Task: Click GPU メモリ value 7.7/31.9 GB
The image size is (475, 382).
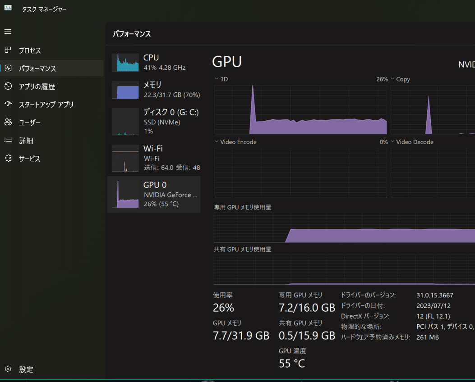Action: [241, 336]
